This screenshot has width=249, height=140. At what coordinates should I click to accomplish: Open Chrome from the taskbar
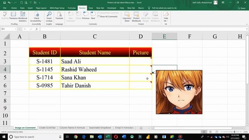tap(75, 136)
